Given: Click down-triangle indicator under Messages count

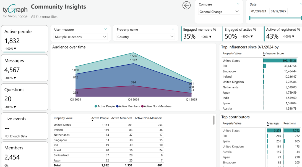Looking at the screenshot, I should point(15,78).
